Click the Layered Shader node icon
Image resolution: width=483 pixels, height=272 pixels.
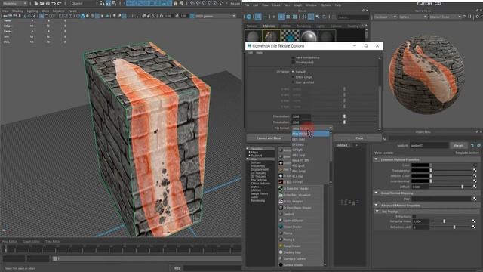click(x=281, y=221)
